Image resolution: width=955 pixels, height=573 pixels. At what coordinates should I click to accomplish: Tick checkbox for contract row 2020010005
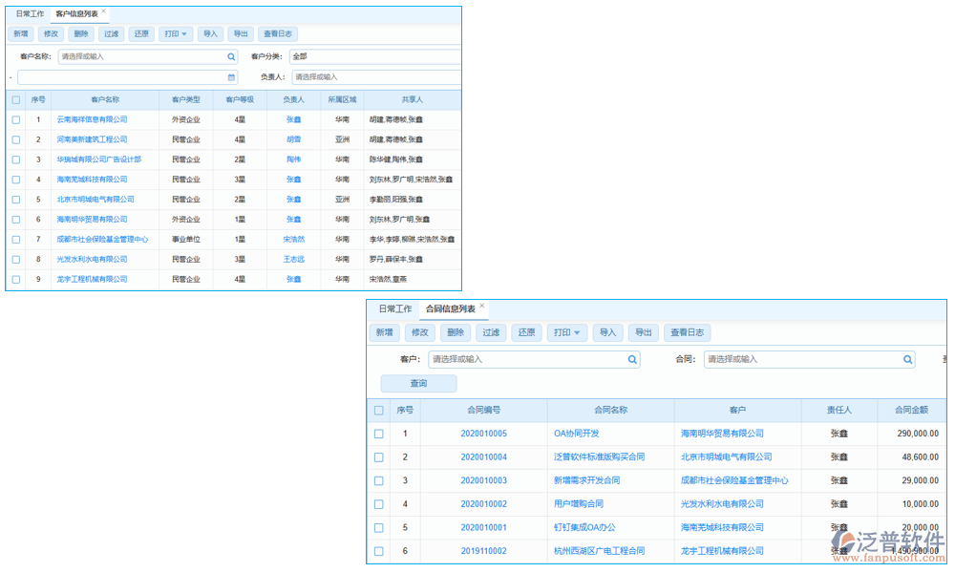pos(378,434)
